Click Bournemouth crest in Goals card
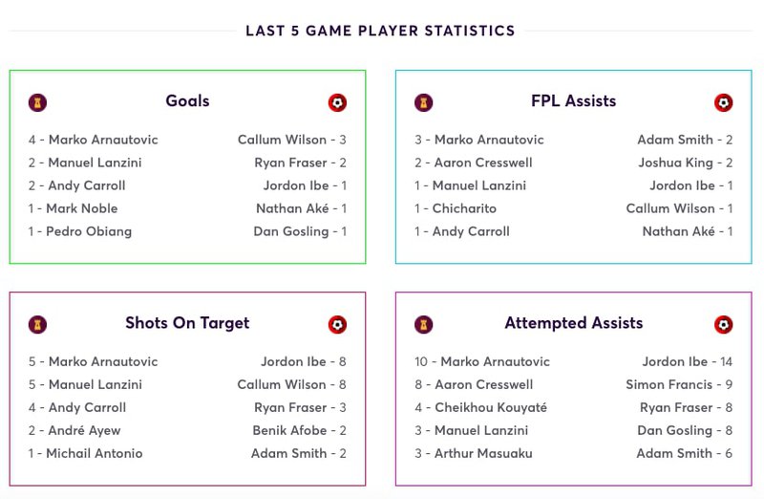 pos(337,102)
